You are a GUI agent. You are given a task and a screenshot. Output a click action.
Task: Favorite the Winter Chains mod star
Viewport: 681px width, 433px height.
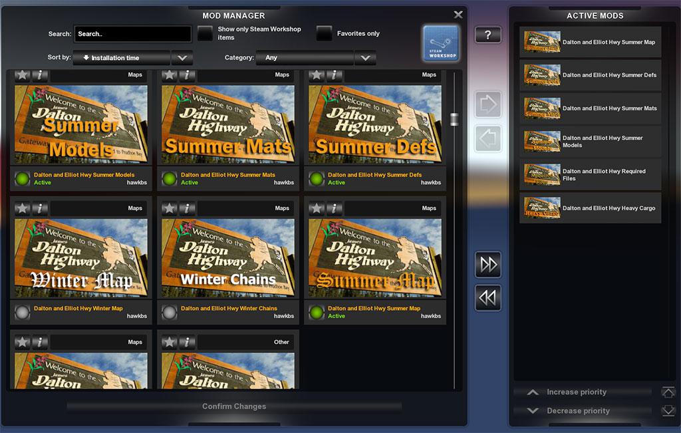click(170, 208)
